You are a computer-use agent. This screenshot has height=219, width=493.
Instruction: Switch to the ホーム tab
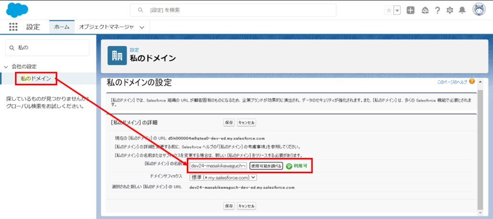coord(62,27)
